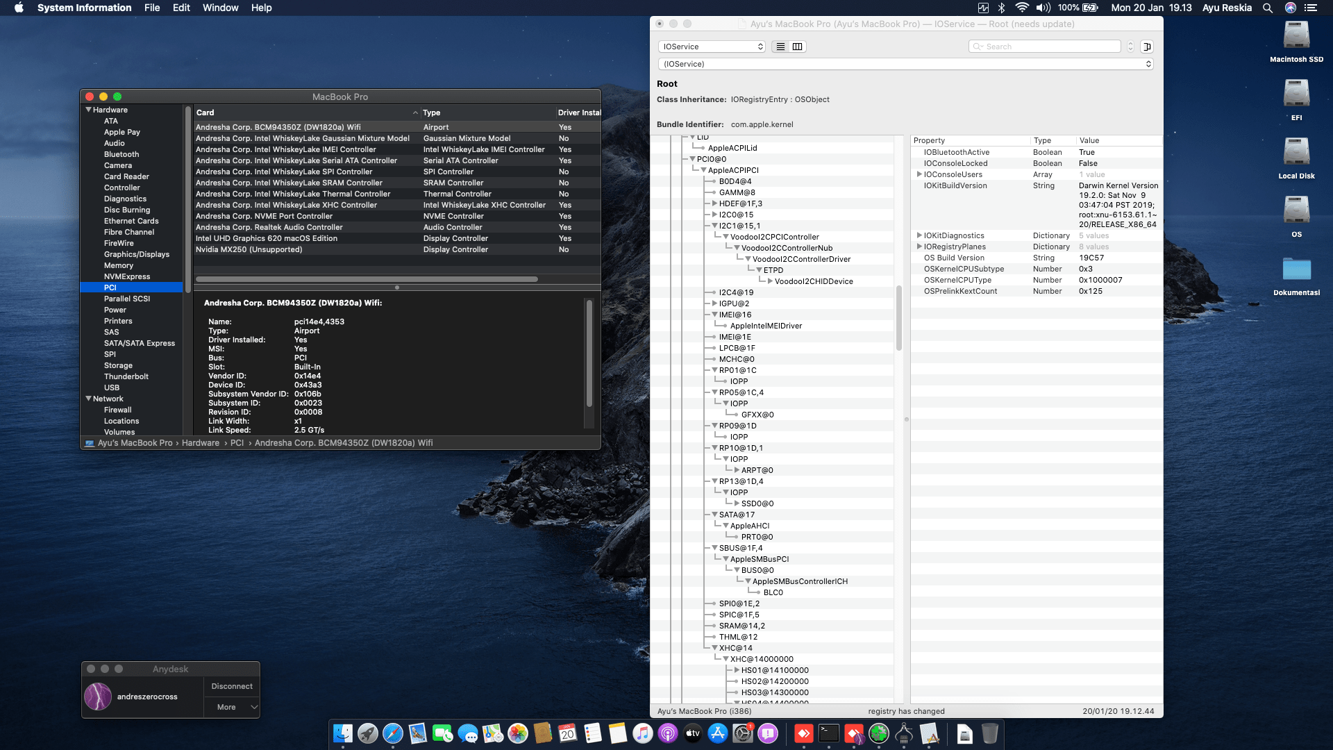Click the Disconnect button in Anydesk

click(231, 686)
